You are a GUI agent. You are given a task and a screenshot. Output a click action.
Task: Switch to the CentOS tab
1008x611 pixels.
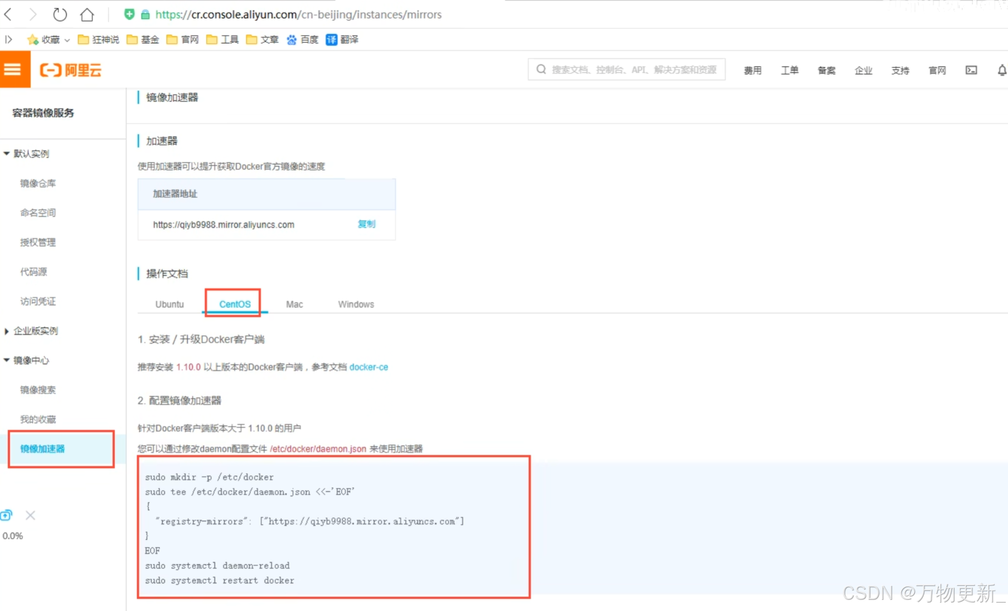pyautogui.click(x=235, y=304)
